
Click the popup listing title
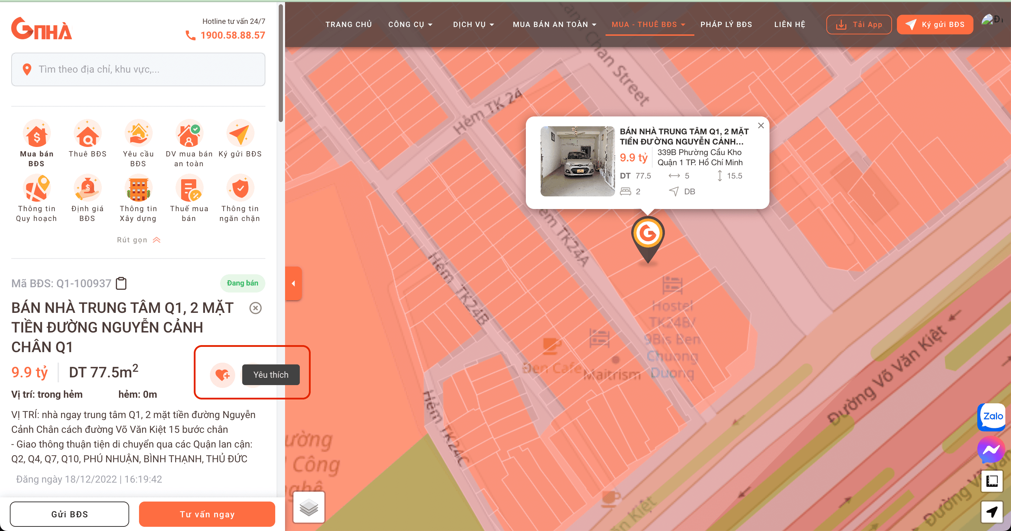(684, 136)
